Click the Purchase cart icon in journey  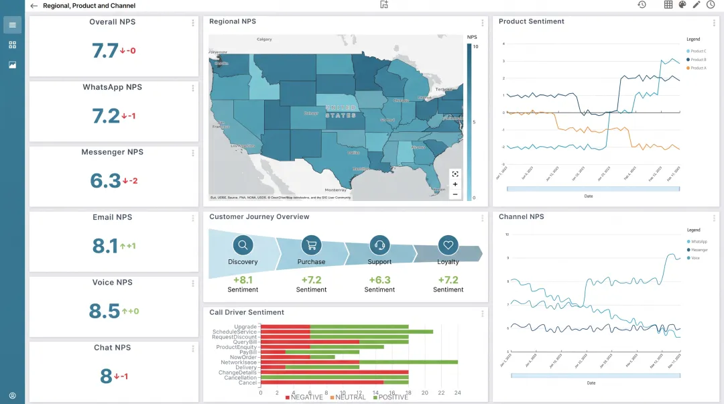[x=311, y=245]
